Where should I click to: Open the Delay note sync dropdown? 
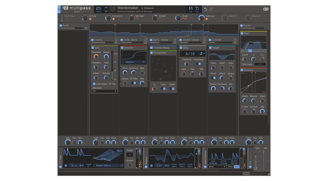pos(202,54)
